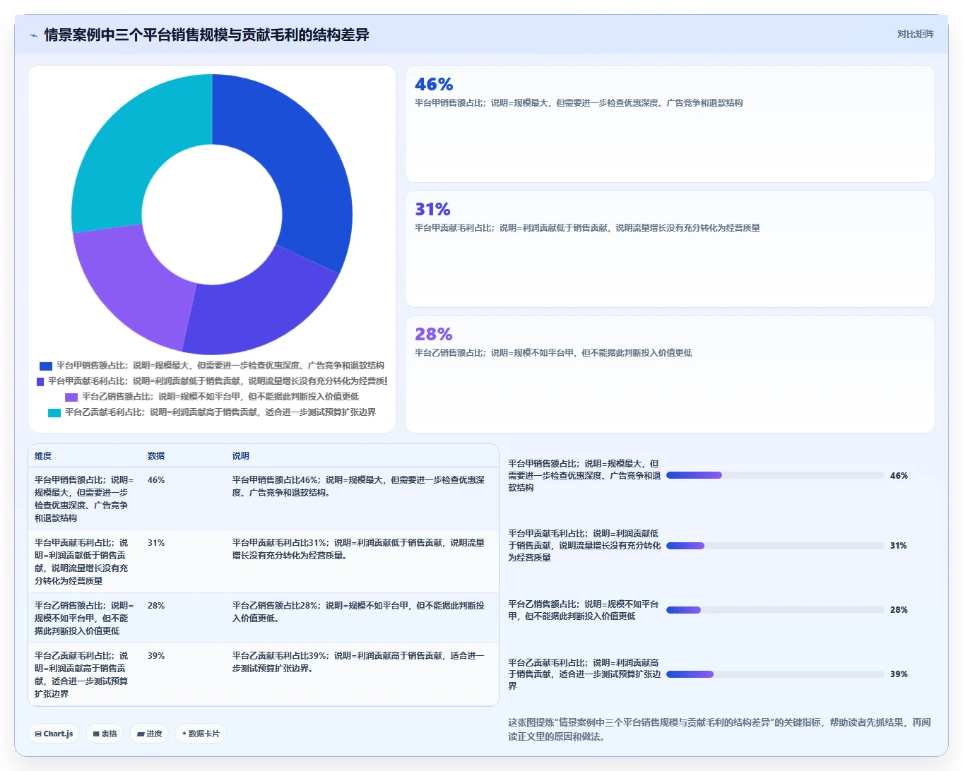Click the 平台乙贡献毛利占比 label left of progress bar
Image resolution: width=963 pixels, height=771 pixels.
pyautogui.click(x=584, y=674)
